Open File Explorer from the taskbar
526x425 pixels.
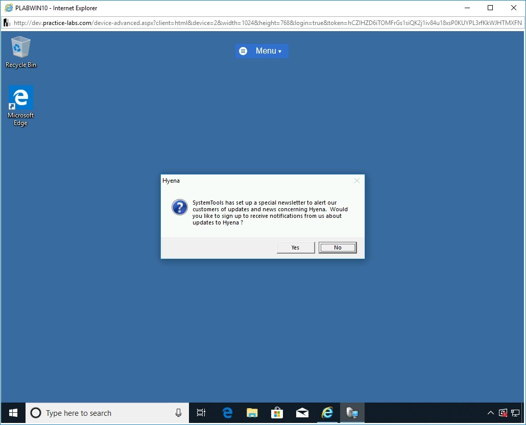click(x=252, y=413)
